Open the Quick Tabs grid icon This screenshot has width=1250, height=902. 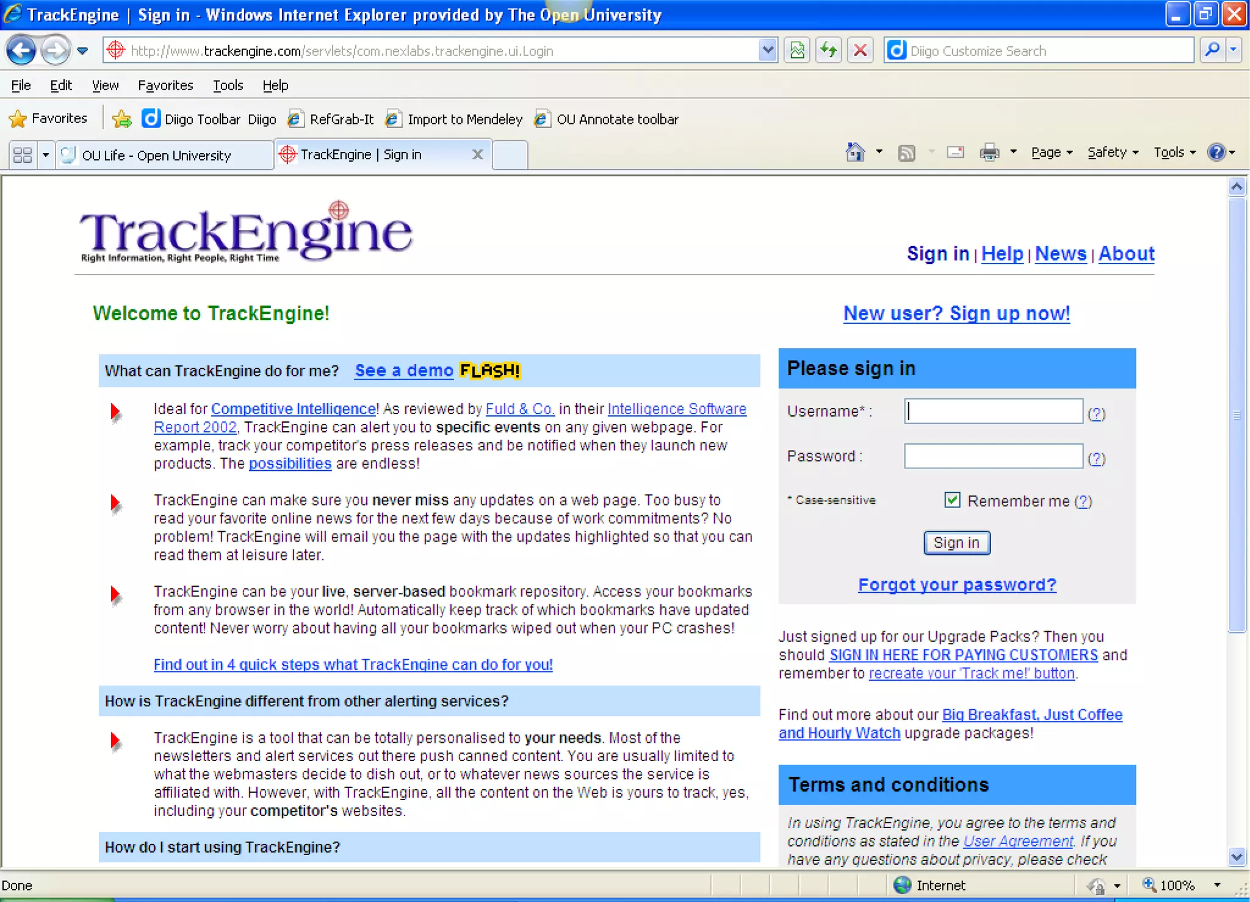coord(23,155)
